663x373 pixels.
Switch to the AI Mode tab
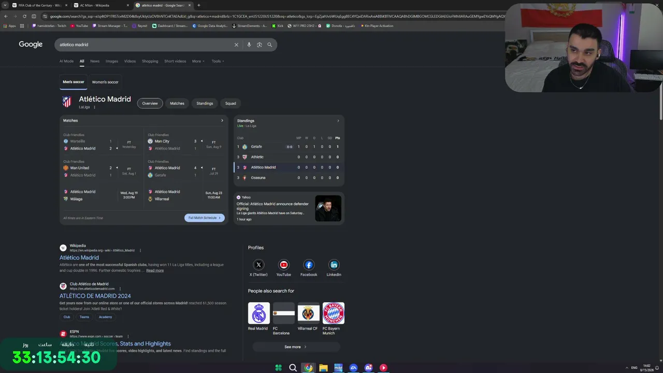[66, 61]
